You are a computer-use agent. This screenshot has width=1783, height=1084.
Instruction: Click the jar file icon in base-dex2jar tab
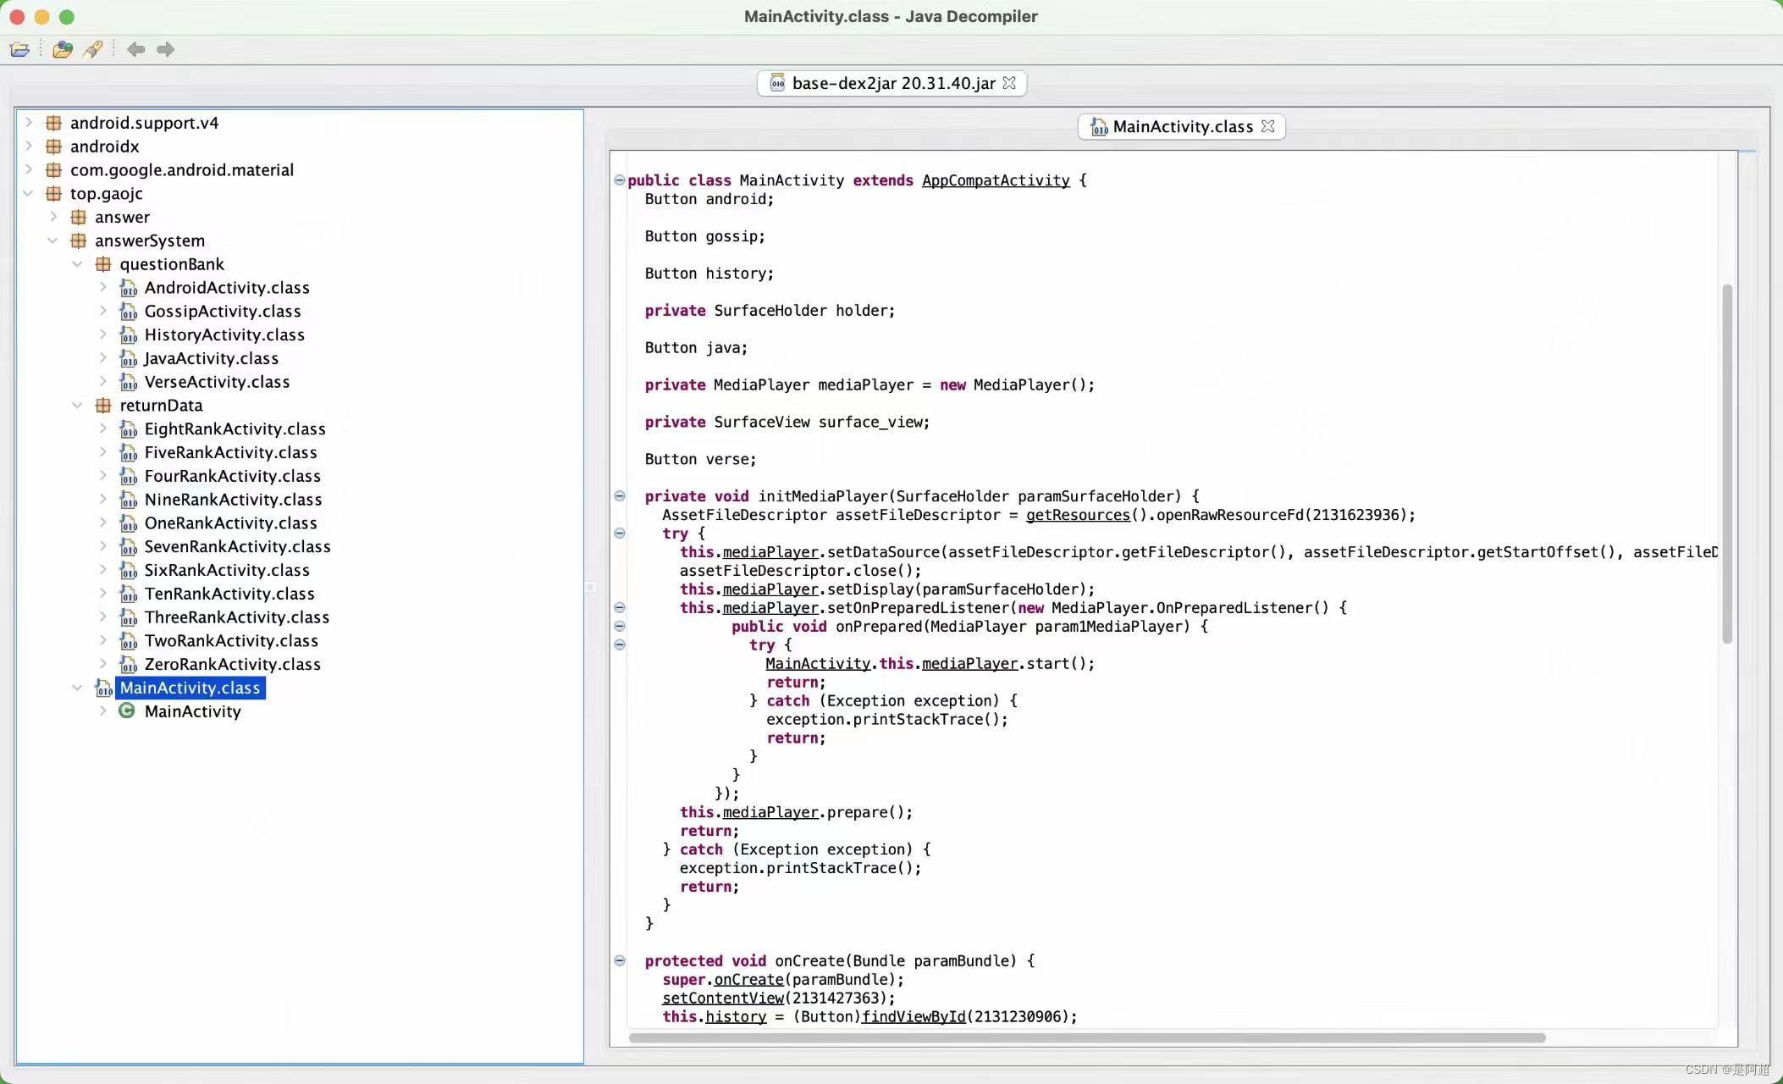[777, 83]
